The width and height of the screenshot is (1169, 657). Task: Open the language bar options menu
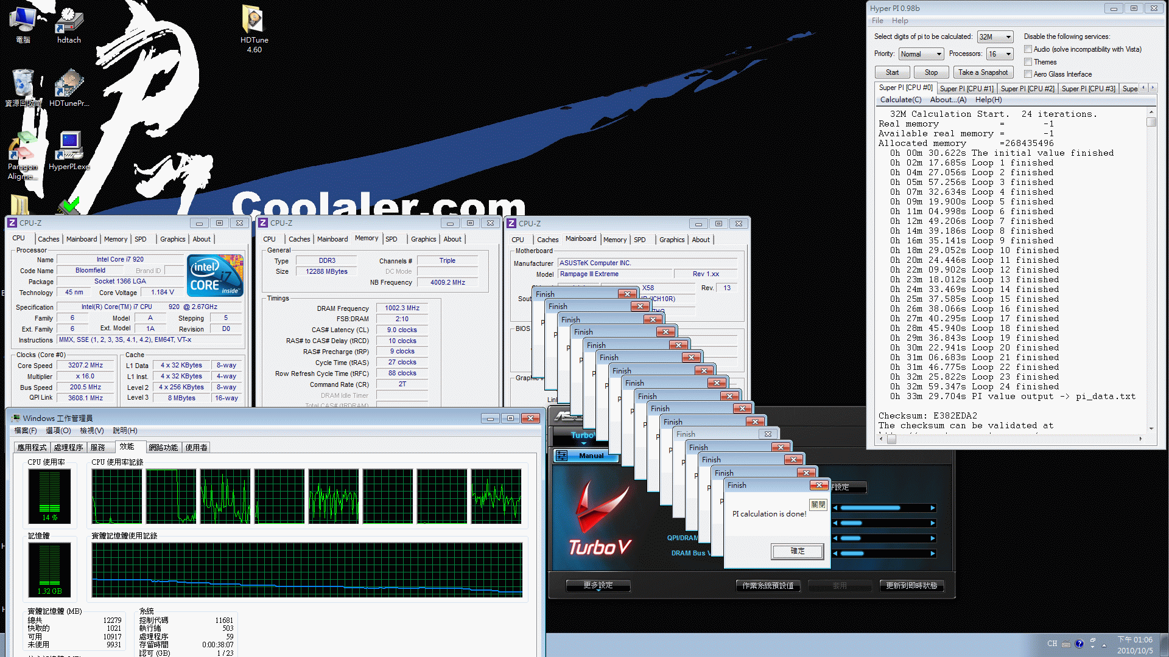point(1093,647)
